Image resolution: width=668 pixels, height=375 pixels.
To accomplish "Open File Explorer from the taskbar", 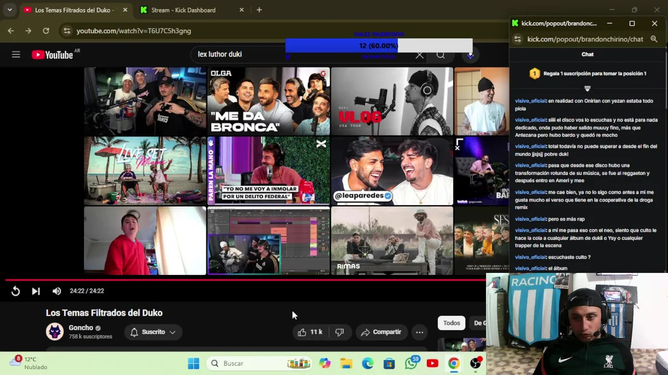I will pos(347,364).
